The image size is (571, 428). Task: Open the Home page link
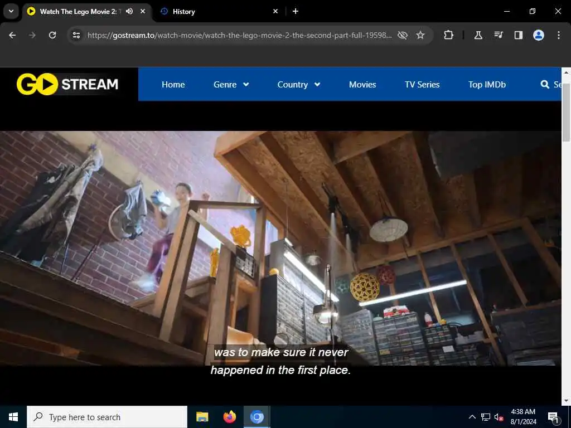pos(173,85)
